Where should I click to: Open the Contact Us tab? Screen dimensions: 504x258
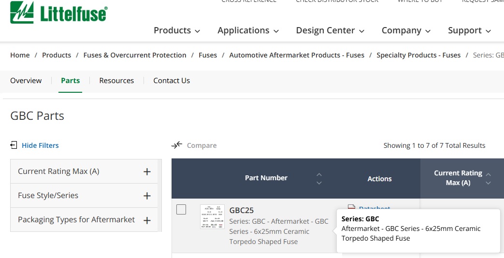(x=172, y=81)
